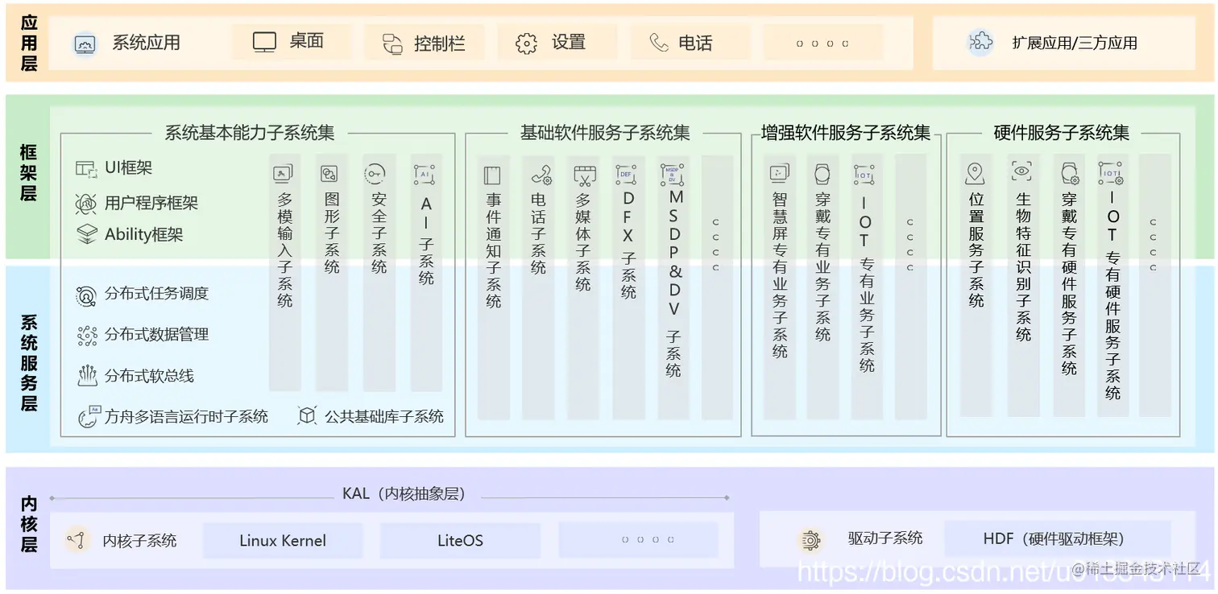Click the Linux Kernel box
This screenshot has height=594, width=1218.
(282, 539)
